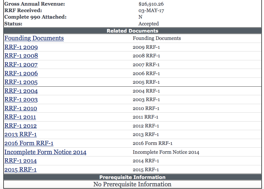Open the 2015 RRF-1 link
The height and width of the screenshot is (189, 264).
coord(20,170)
